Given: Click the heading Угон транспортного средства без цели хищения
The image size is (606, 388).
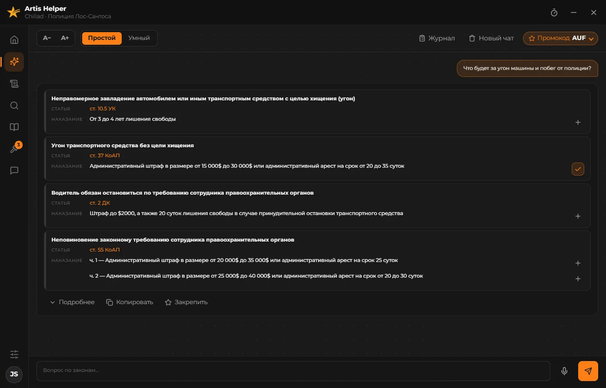Looking at the screenshot, I should tap(123, 146).
